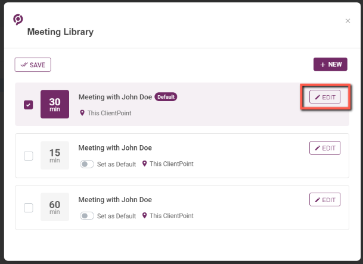The image size is (363, 264).
Task: Edit the 60 min meeting
Action: tap(325, 200)
